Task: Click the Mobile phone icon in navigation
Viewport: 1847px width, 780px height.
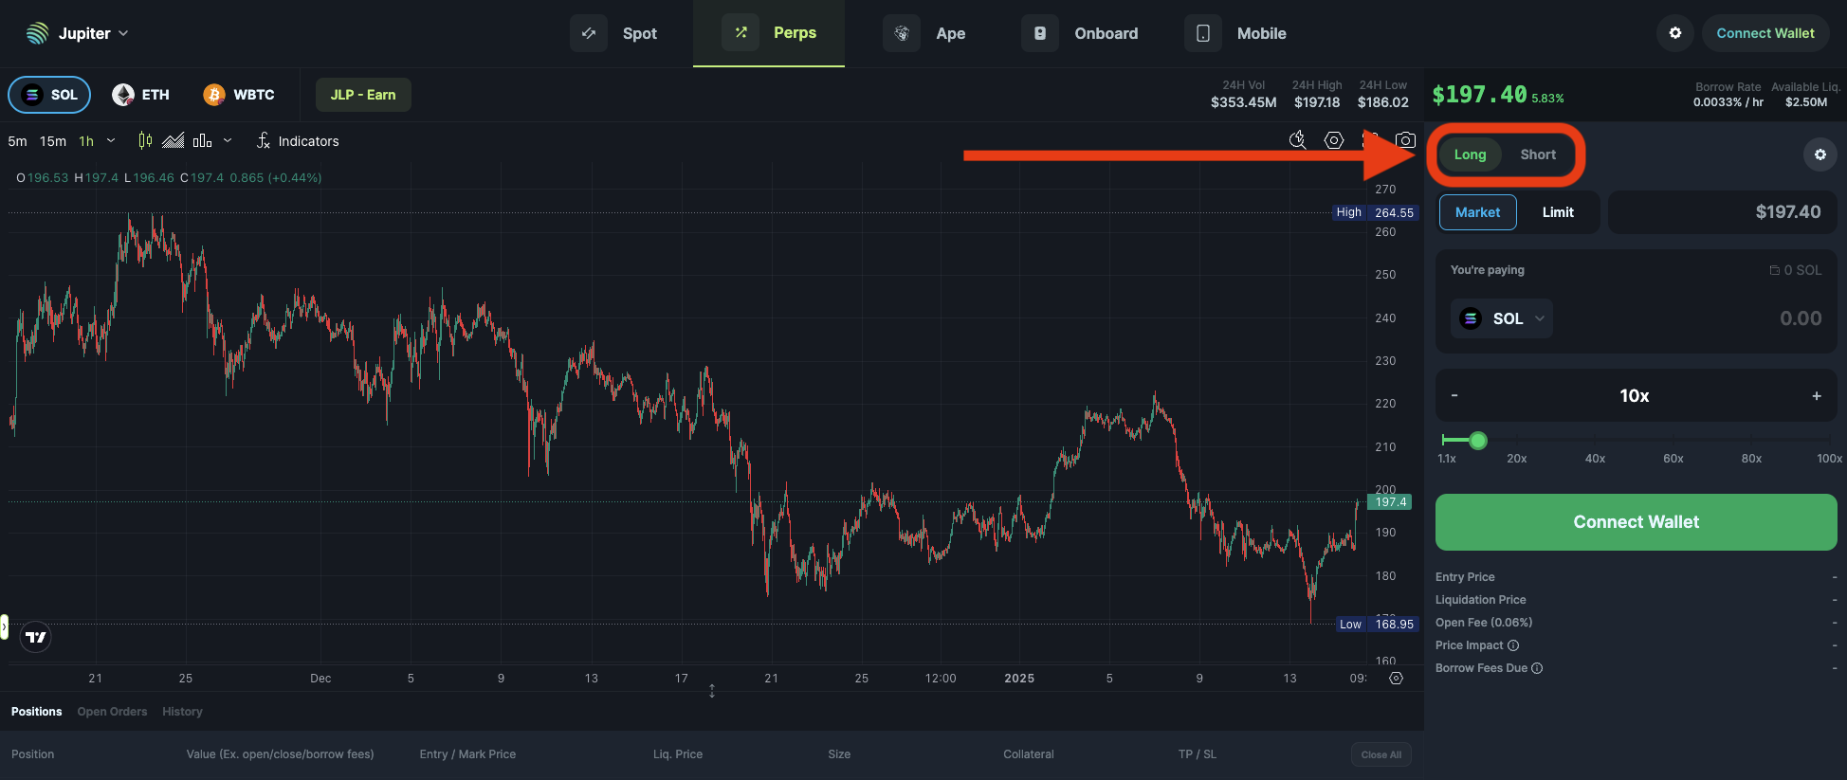Action: click(1203, 33)
